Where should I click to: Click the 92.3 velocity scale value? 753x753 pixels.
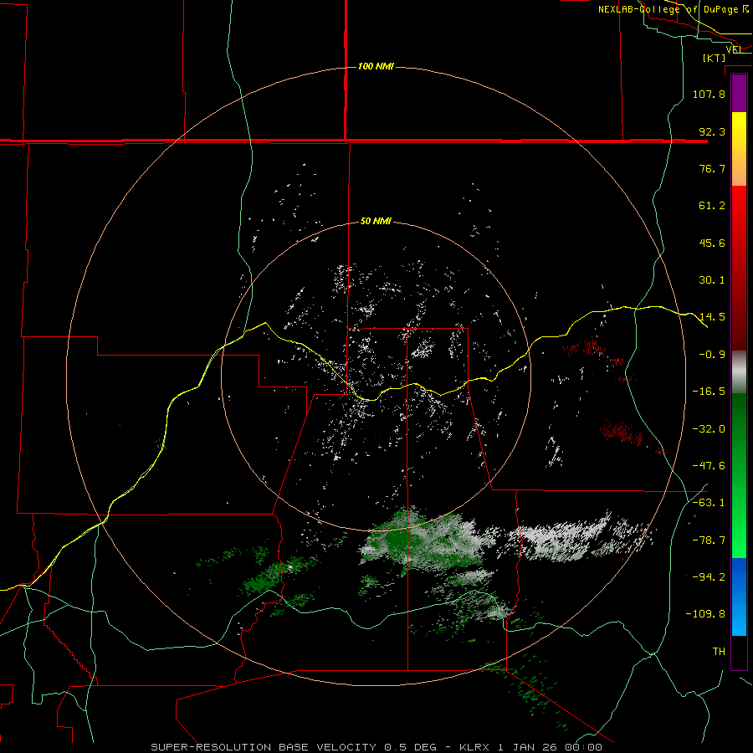click(x=712, y=131)
